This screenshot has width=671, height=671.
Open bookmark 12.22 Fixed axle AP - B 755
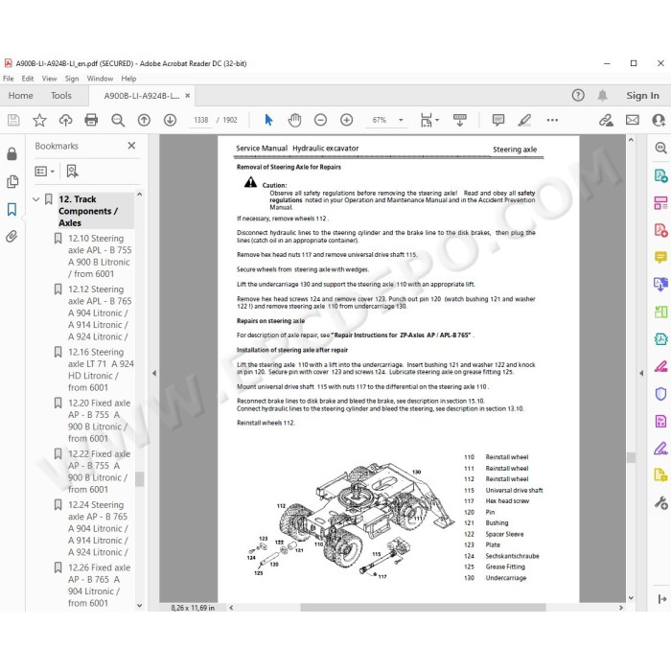pos(99,472)
